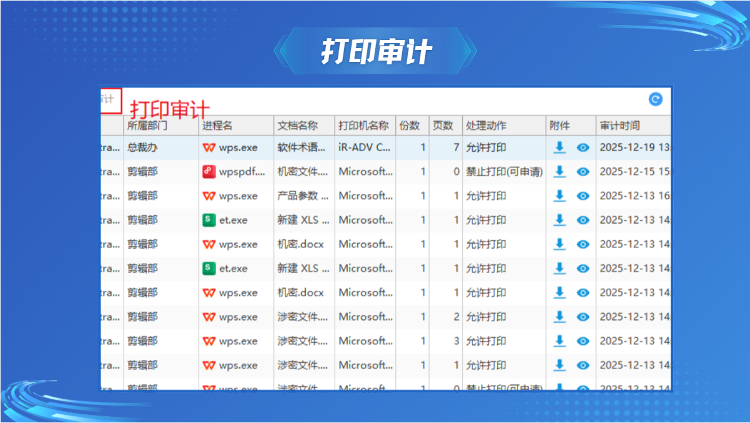Sort by the 处理动作 column header
The image size is (750, 423).
(x=504, y=126)
